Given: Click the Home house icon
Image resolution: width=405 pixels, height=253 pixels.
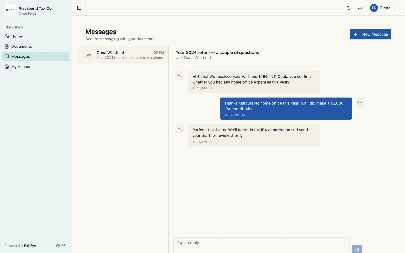Looking at the screenshot, I should tap(7, 36).
